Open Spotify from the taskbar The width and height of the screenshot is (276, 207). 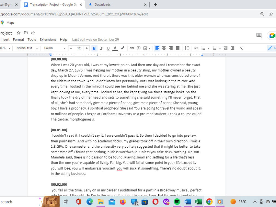177,202
